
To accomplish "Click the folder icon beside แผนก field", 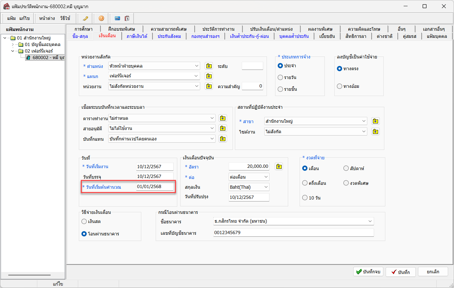I will (x=209, y=76).
